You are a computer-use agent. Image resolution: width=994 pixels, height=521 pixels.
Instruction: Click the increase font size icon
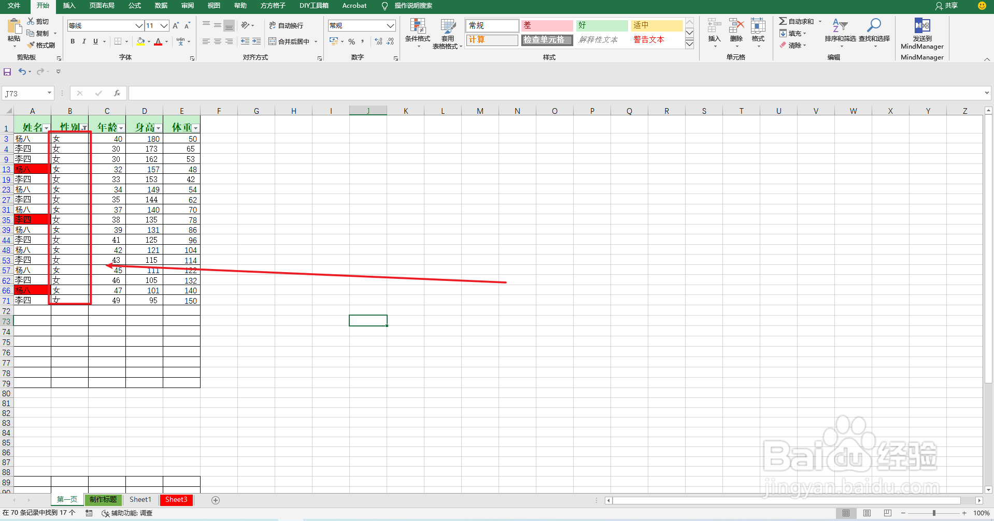coord(176,25)
